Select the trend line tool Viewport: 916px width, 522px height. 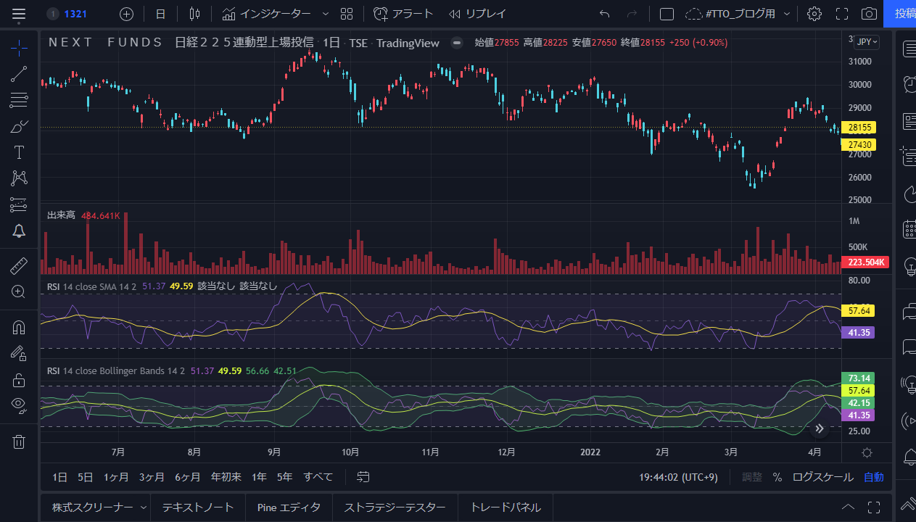coord(18,73)
